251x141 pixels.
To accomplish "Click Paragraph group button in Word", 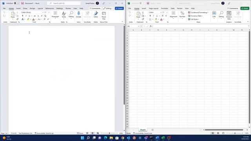I will tap(55, 15).
